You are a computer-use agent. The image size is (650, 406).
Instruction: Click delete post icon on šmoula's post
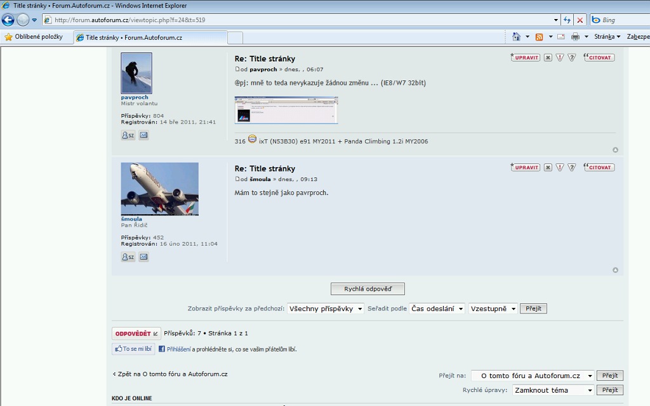(x=548, y=168)
